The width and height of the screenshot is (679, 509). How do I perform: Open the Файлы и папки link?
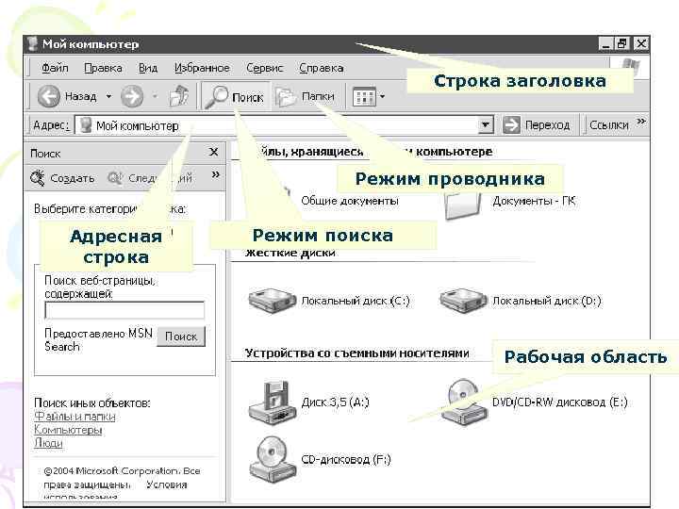(x=75, y=417)
